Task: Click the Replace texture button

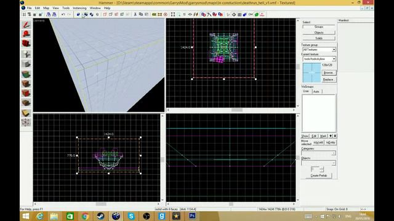Action: [329, 79]
